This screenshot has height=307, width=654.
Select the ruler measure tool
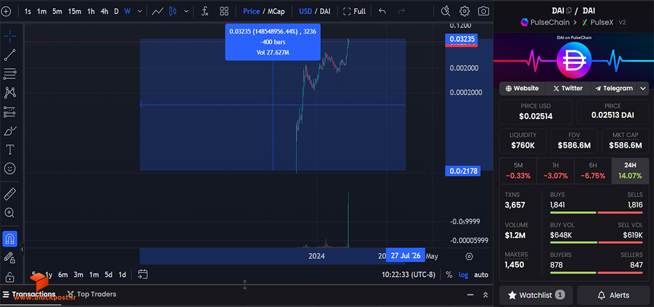(x=10, y=194)
